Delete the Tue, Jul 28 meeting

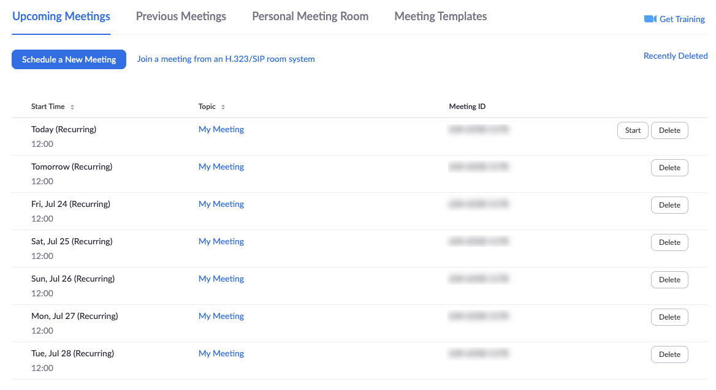click(669, 354)
